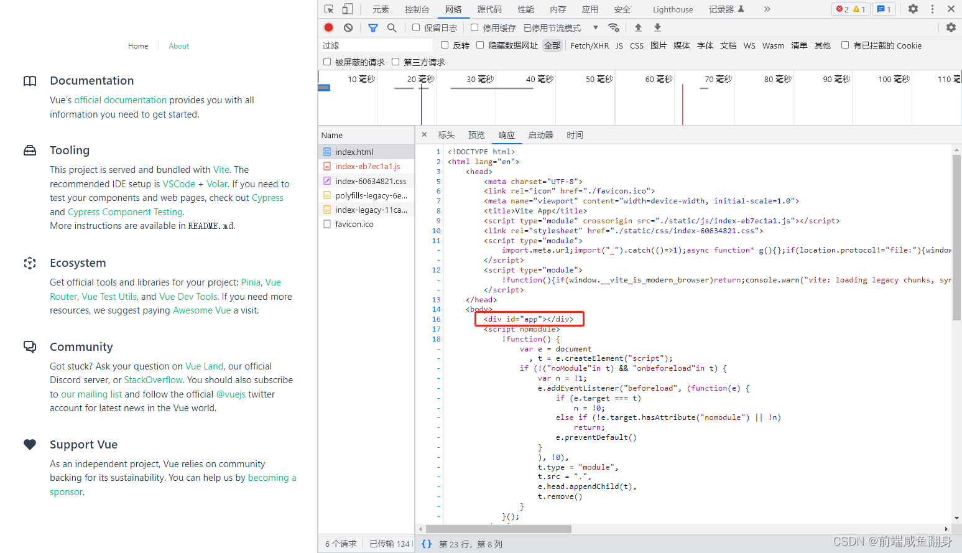Click the response horizontal scrollbar

[497, 529]
